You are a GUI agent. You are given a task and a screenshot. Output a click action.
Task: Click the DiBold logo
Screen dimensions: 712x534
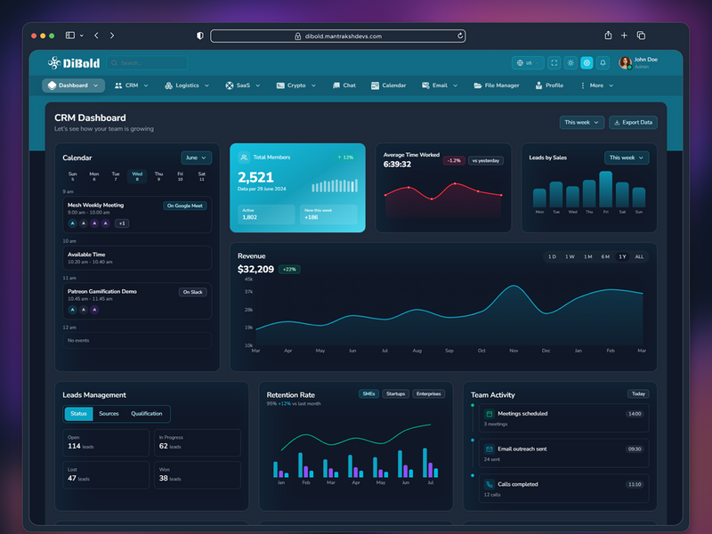click(x=74, y=62)
